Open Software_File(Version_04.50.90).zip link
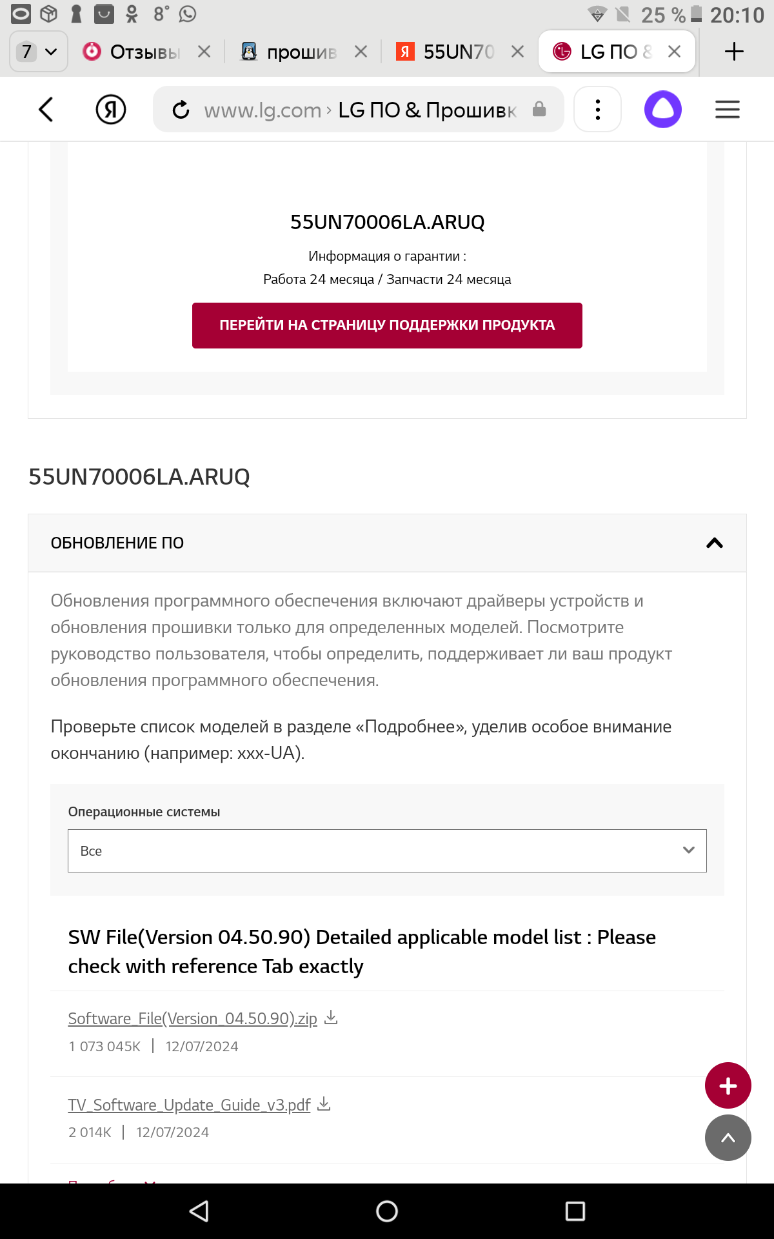The height and width of the screenshot is (1239, 774). point(192,1018)
